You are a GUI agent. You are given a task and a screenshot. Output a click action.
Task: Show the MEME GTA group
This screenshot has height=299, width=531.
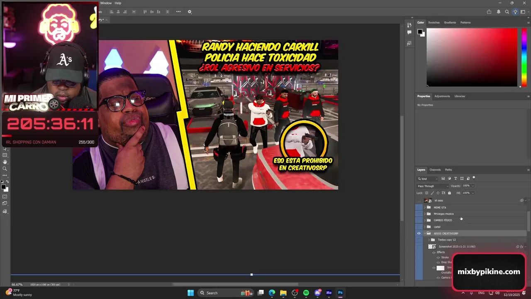tap(419, 207)
